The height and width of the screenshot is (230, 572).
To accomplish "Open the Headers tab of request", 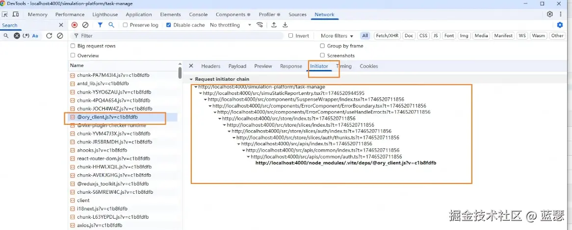I will (211, 66).
